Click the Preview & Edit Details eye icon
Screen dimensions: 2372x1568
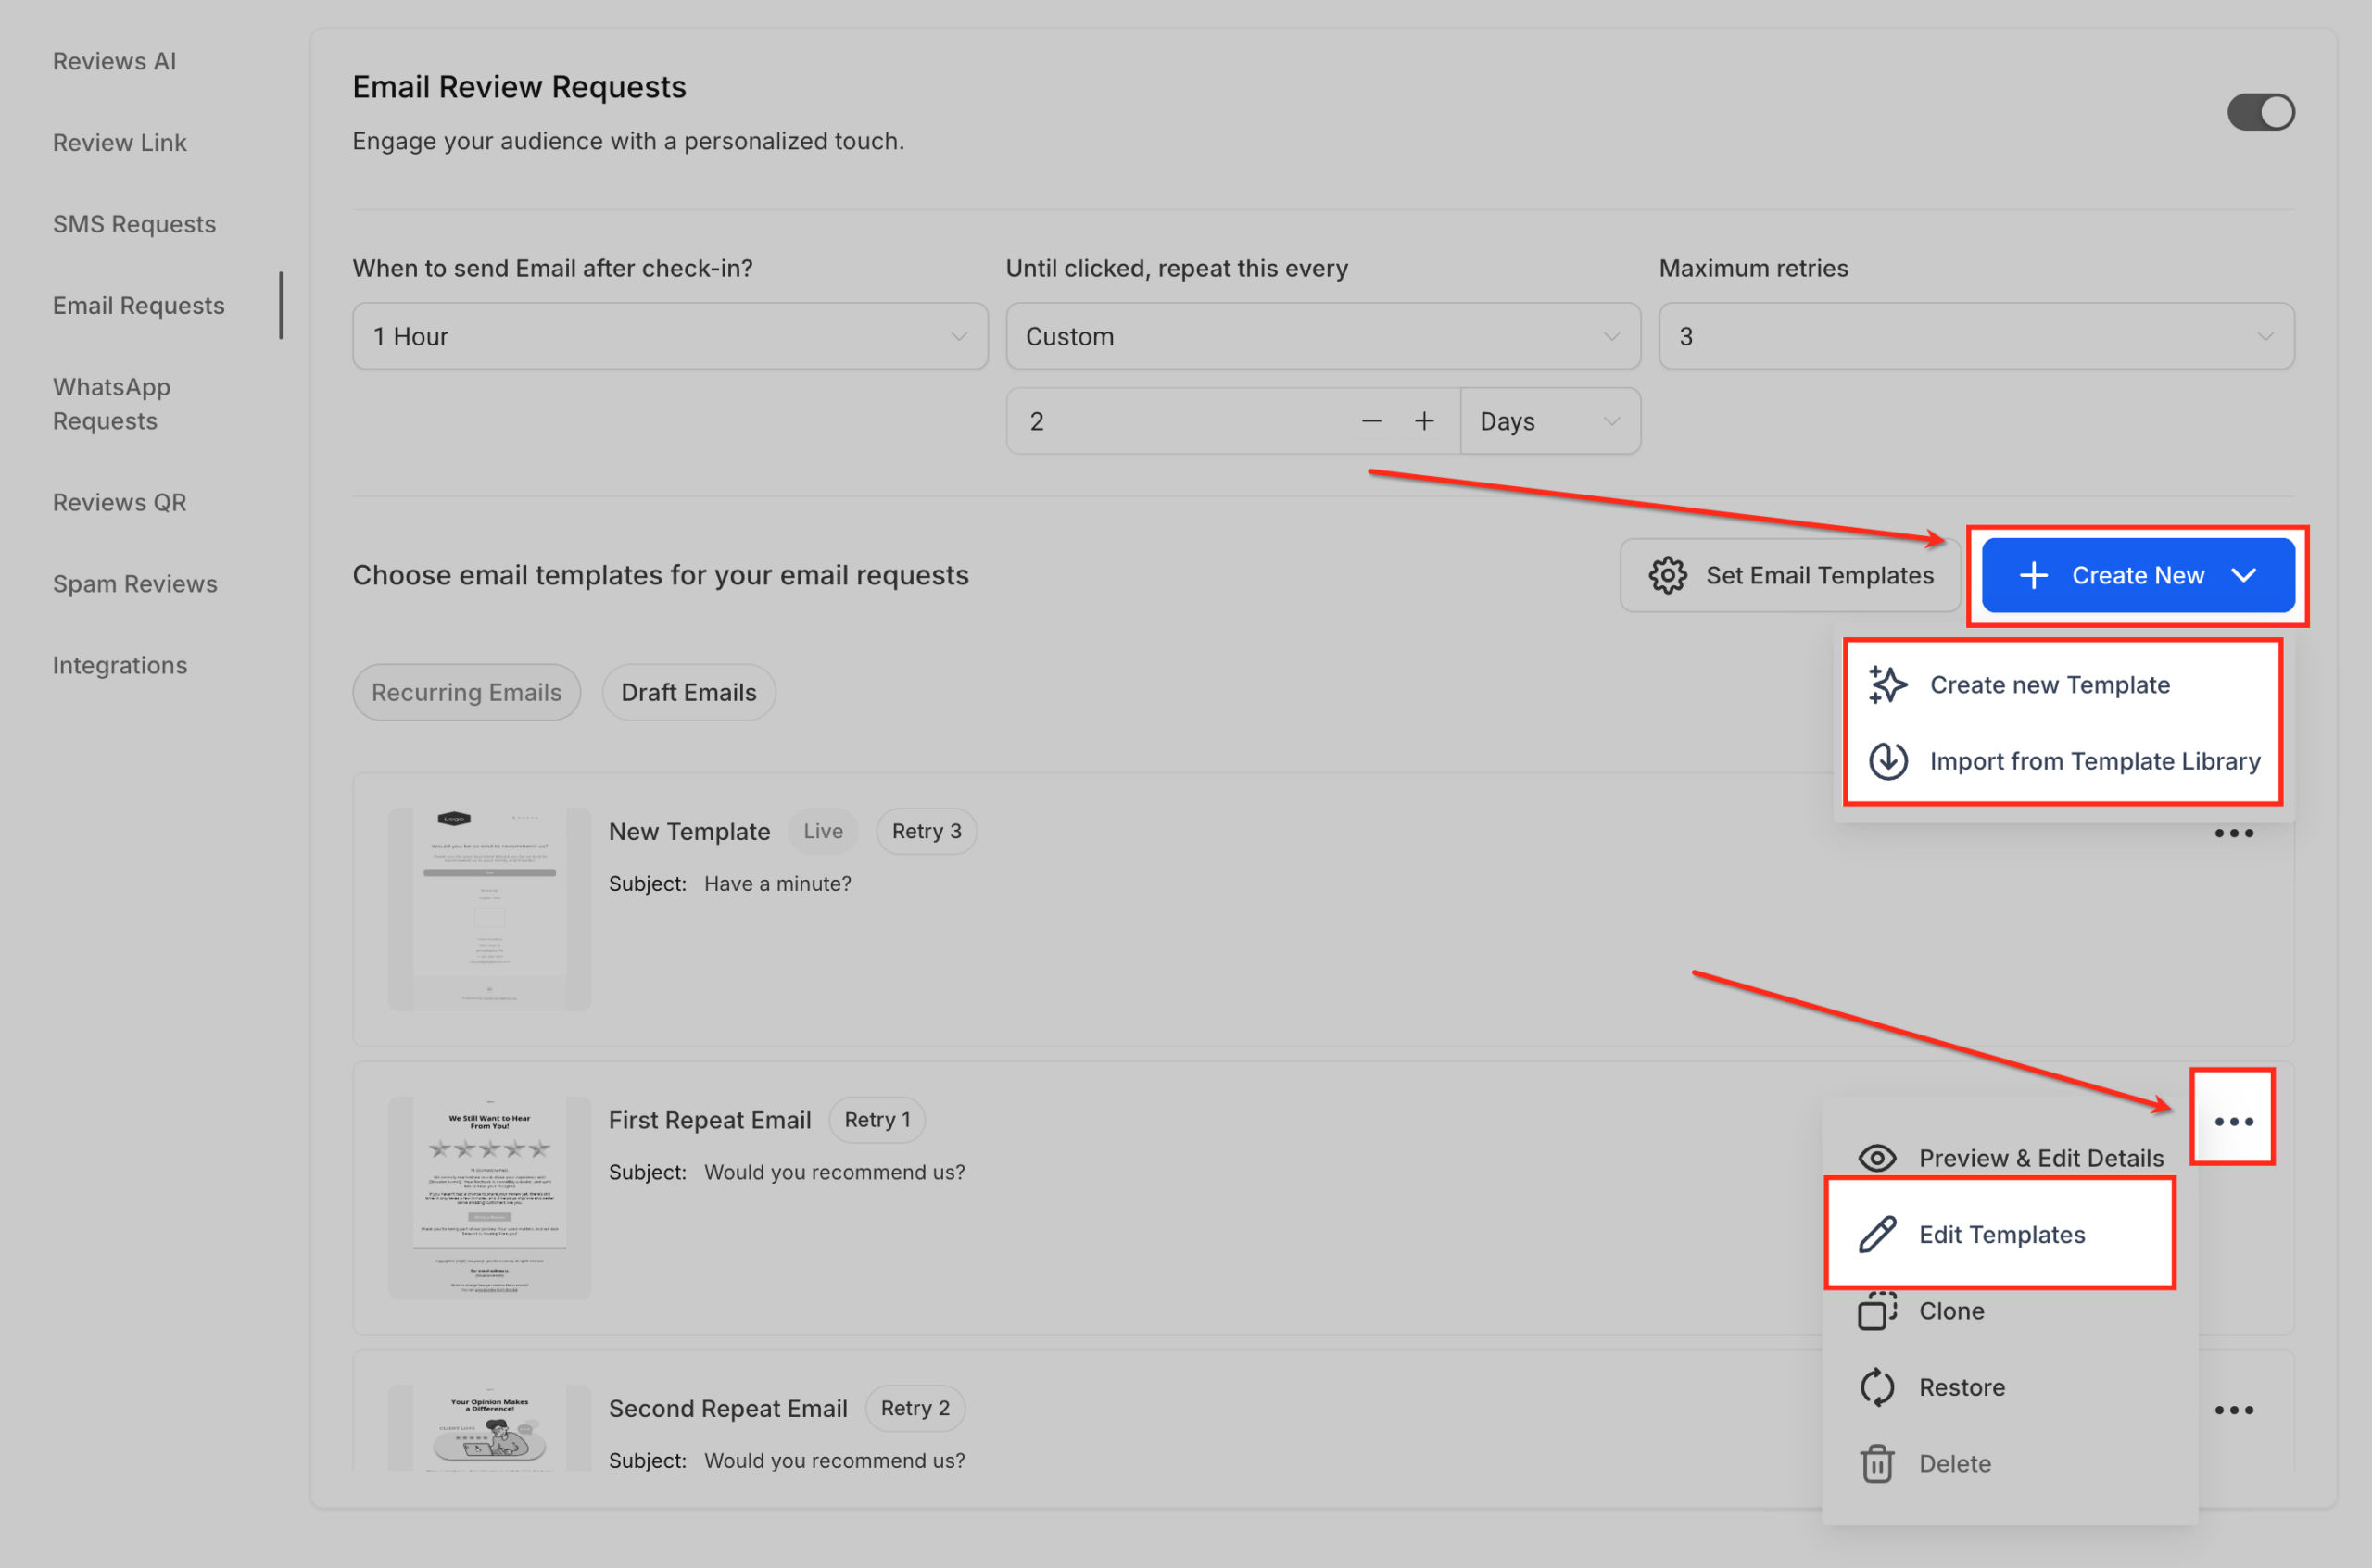(x=1877, y=1157)
